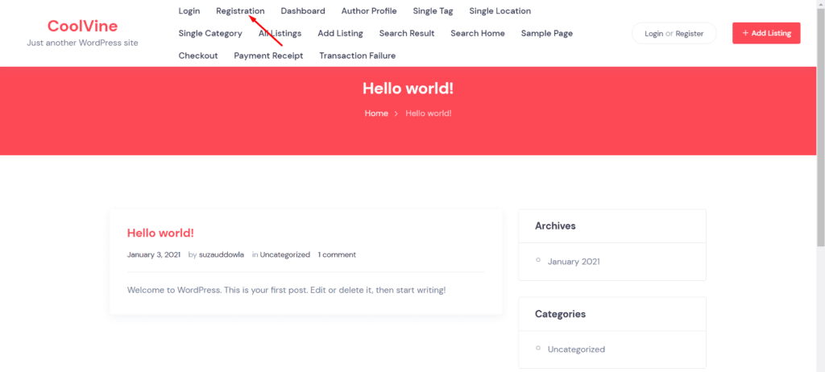Click the Login navigation menu item
The width and height of the screenshot is (825, 372).
[x=189, y=11]
